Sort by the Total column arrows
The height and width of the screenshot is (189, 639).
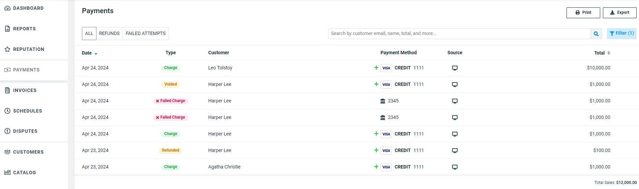click(x=609, y=53)
